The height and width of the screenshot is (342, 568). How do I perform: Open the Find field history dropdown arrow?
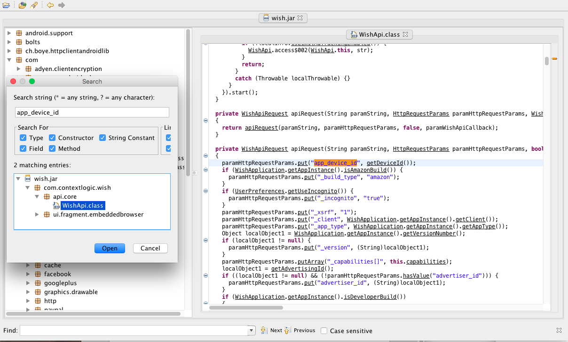[x=252, y=331]
